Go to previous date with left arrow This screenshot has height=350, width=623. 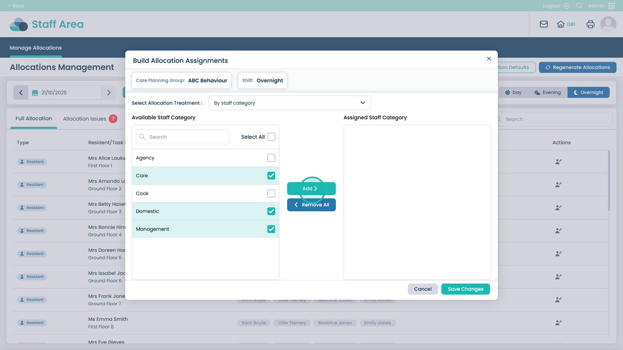[x=21, y=93]
